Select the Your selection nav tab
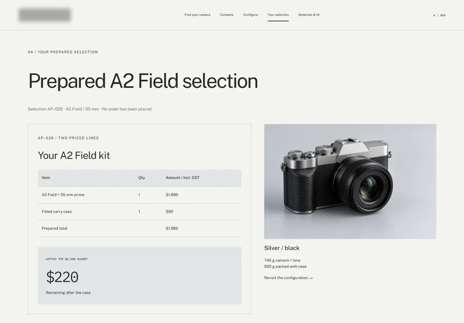This screenshot has height=323, width=464. click(x=278, y=15)
